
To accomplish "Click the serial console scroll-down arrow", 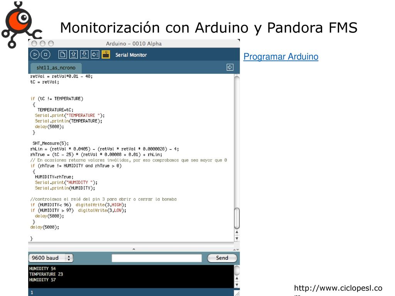I will (x=237, y=285).
